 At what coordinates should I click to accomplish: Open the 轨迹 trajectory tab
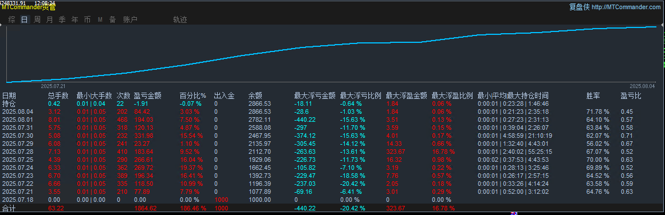180,19
